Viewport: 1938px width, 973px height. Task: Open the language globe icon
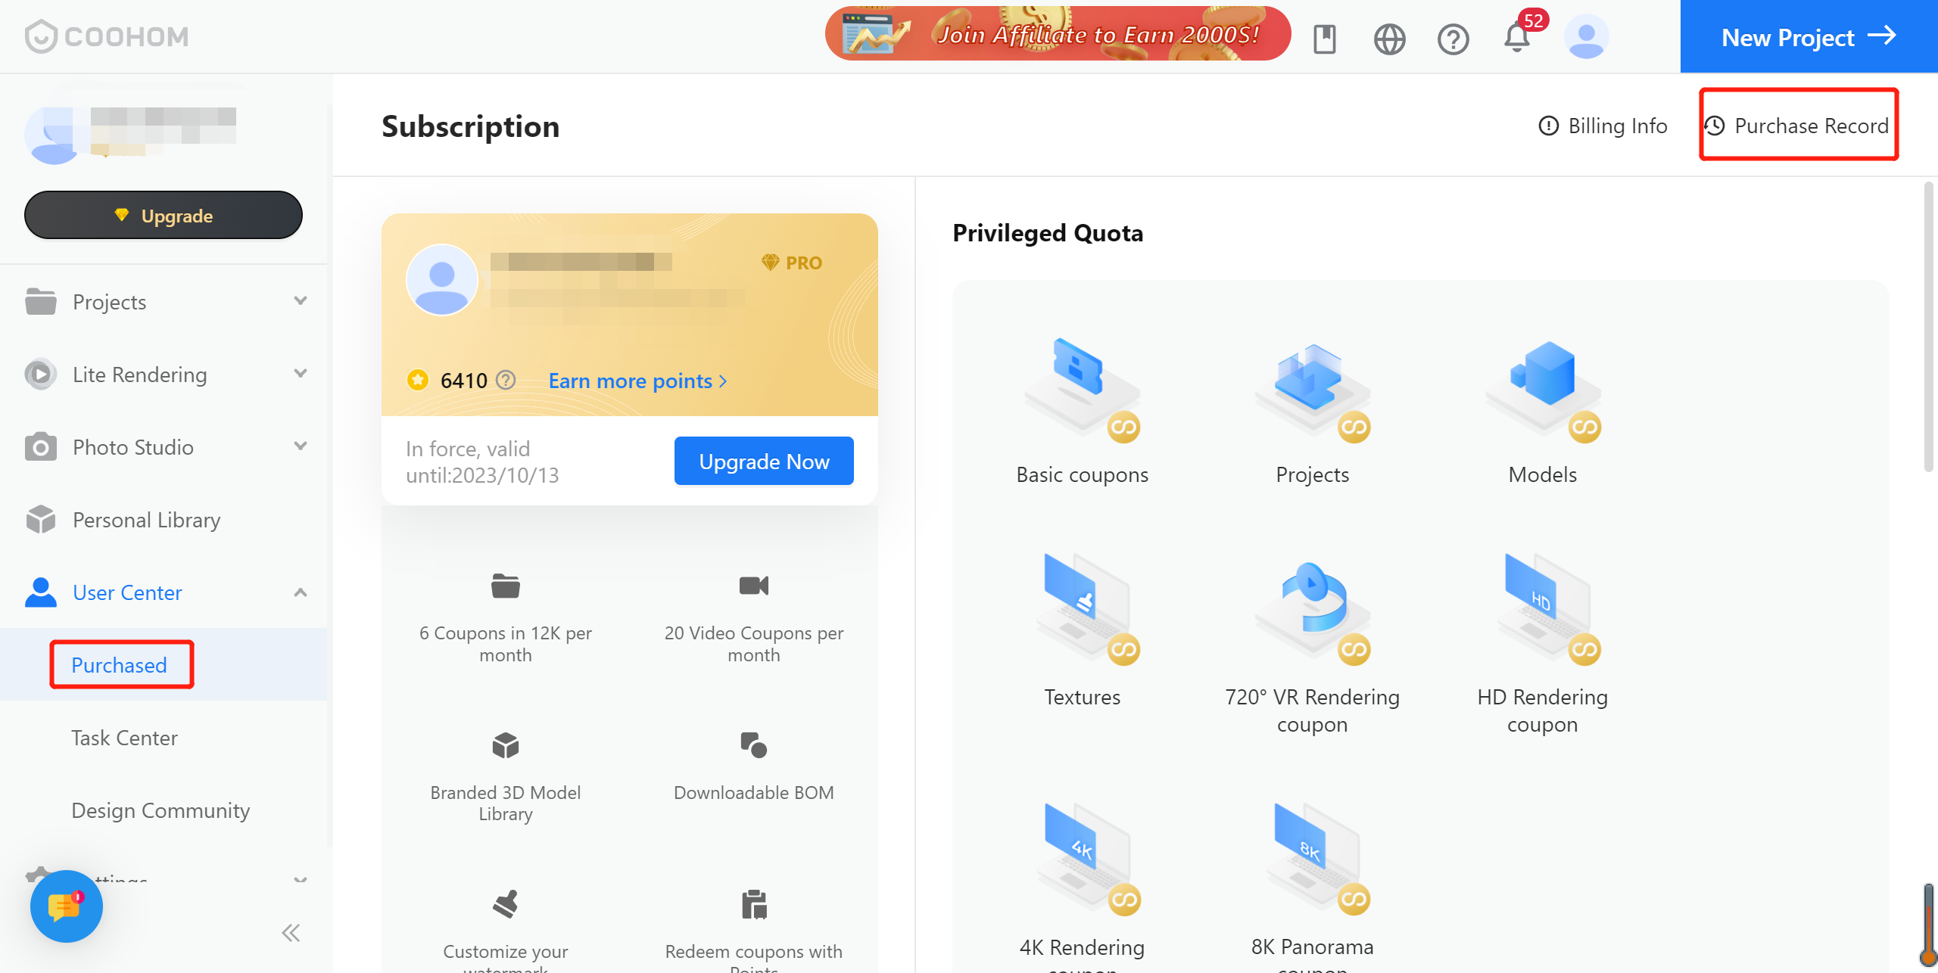1389,39
